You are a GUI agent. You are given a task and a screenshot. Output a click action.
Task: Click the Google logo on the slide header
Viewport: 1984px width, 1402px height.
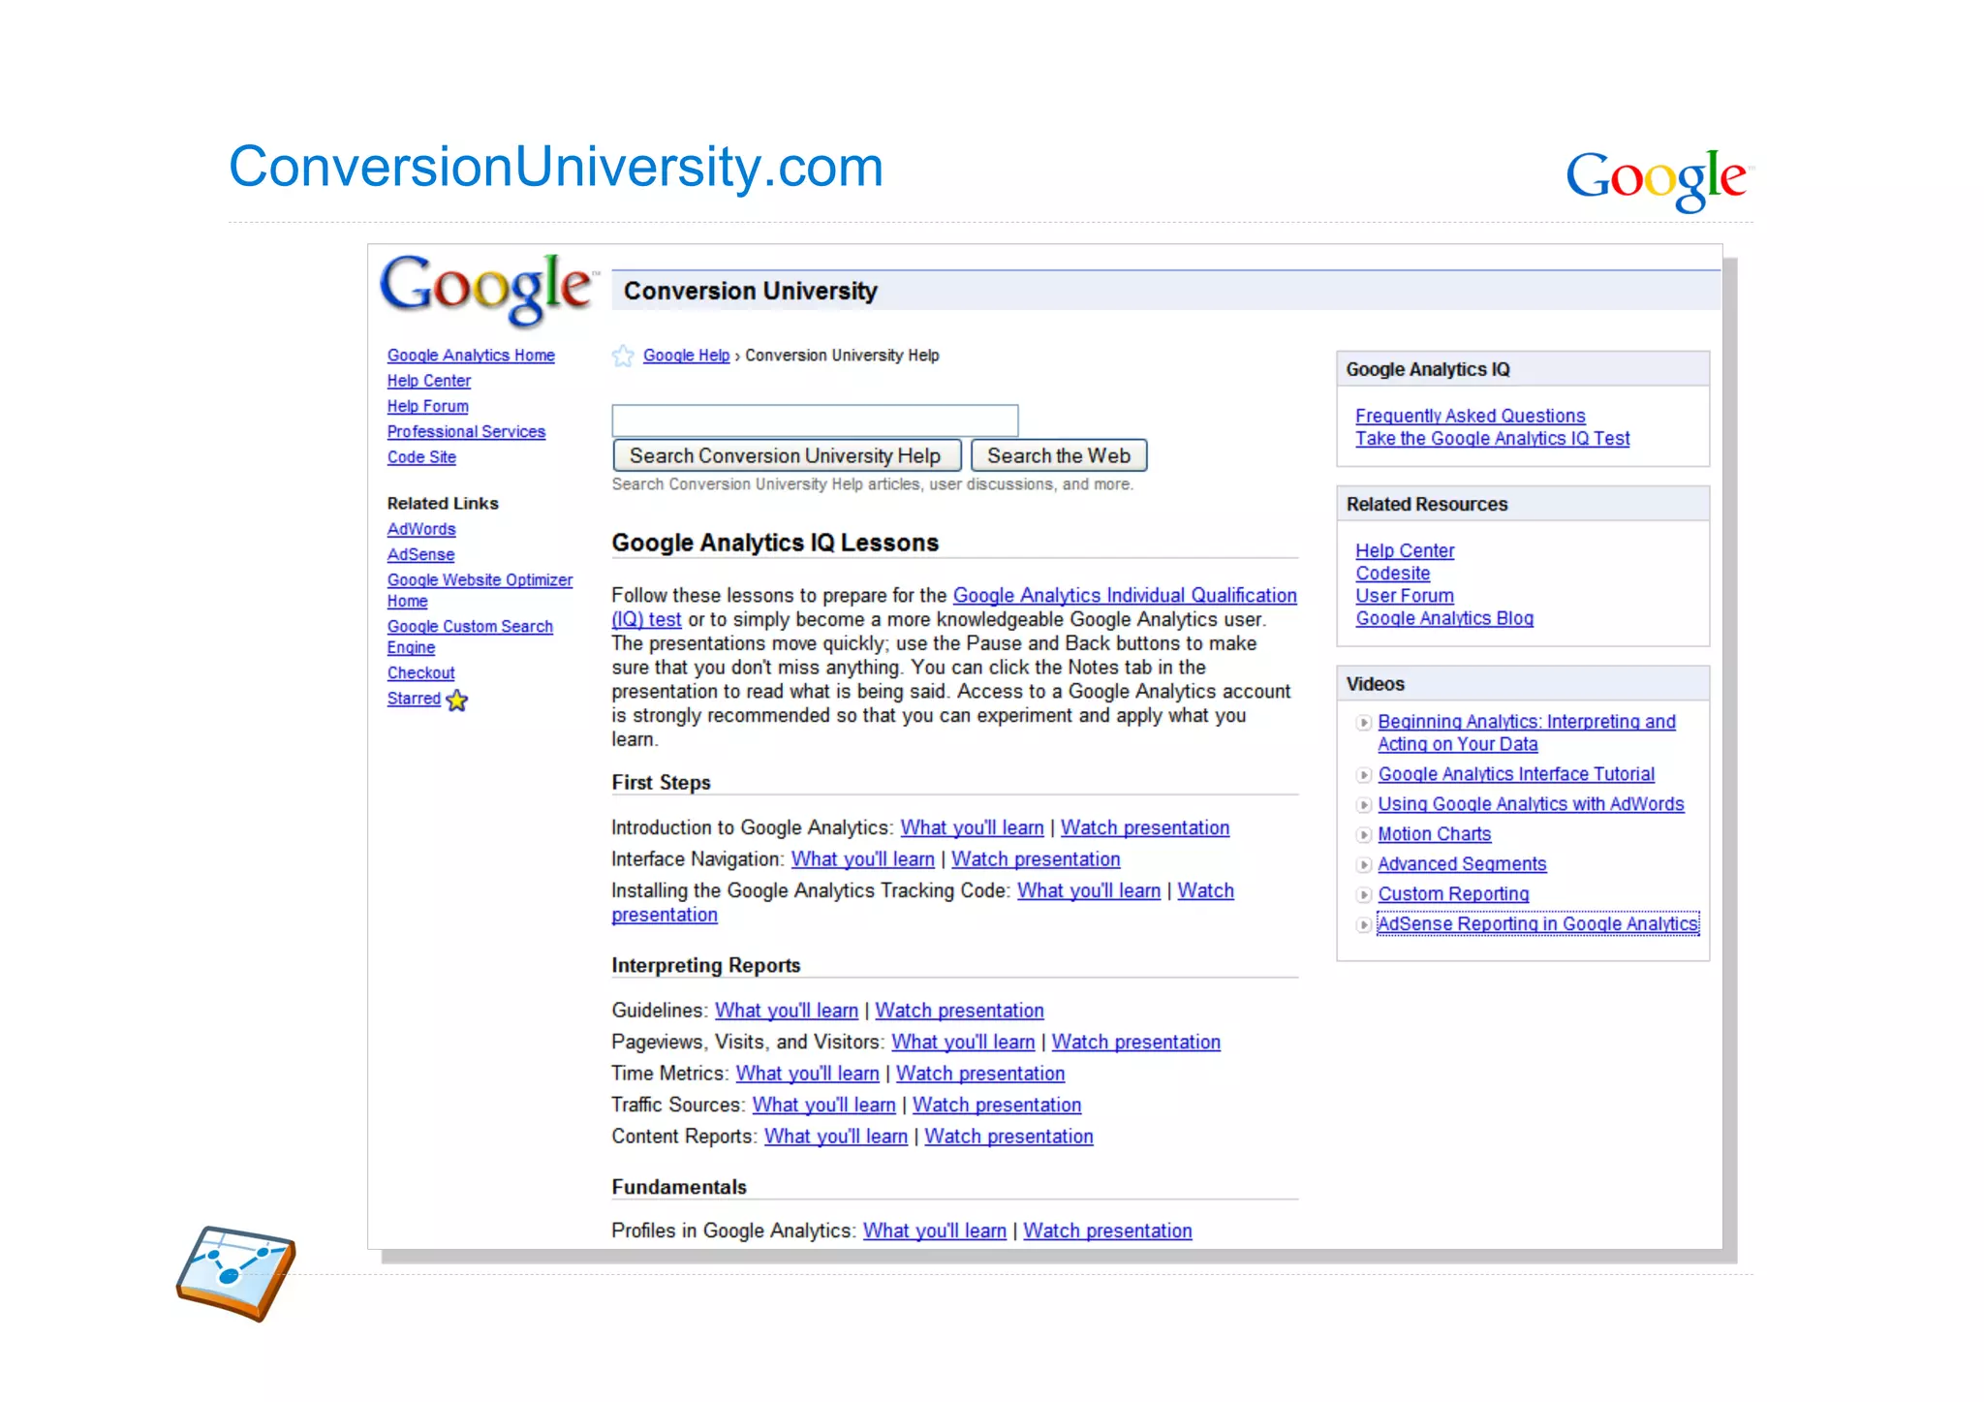[1659, 179]
